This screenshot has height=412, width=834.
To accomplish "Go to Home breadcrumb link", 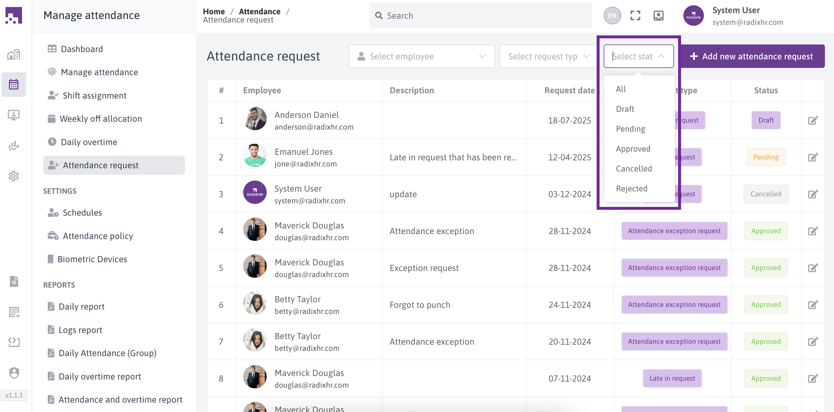I will pyautogui.click(x=213, y=11).
